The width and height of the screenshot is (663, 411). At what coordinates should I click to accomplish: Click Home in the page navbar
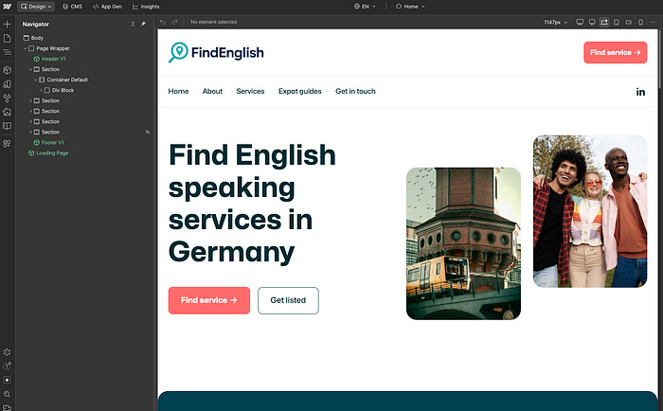178,91
